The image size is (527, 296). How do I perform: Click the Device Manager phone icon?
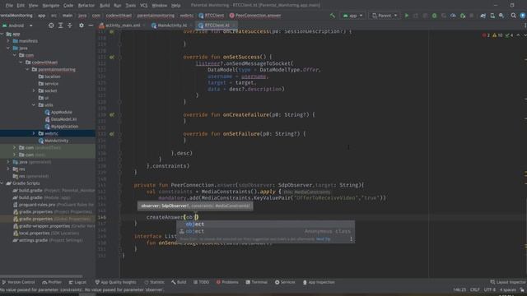pyautogui.click(x=492, y=16)
